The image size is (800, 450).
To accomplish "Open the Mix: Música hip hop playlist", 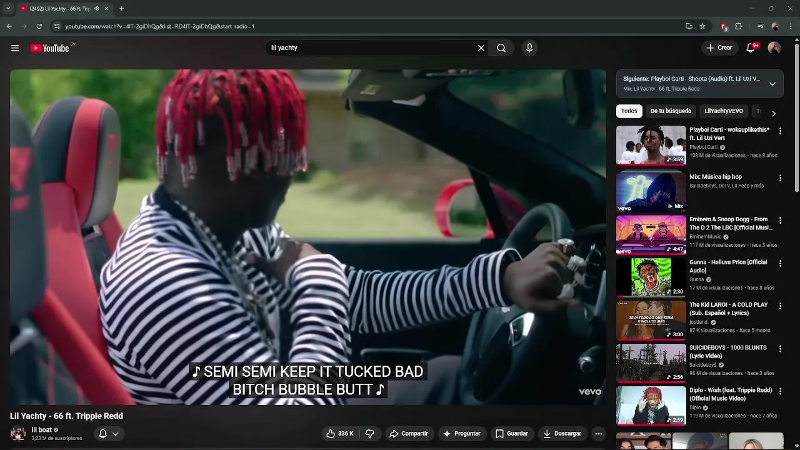I will pyautogui.click(x=651, y=191).
